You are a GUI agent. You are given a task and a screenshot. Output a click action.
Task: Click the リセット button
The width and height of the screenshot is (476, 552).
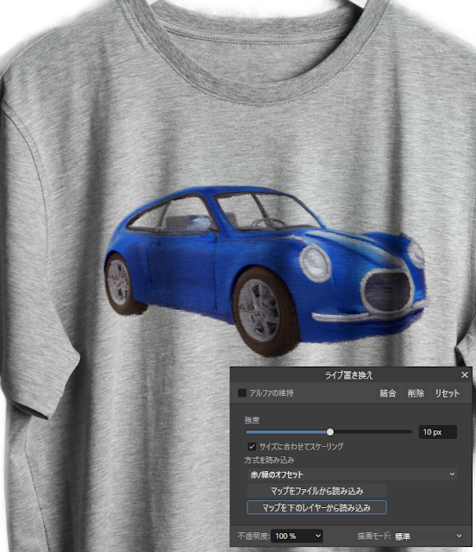tap(448, 393)
